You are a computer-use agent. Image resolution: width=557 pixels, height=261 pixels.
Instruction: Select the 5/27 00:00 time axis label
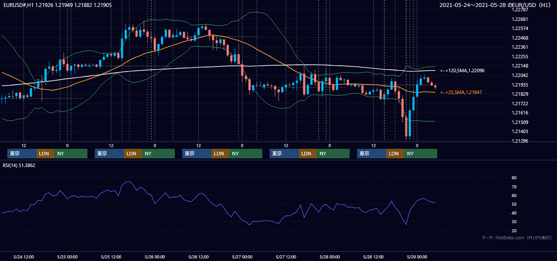[242, 257]
